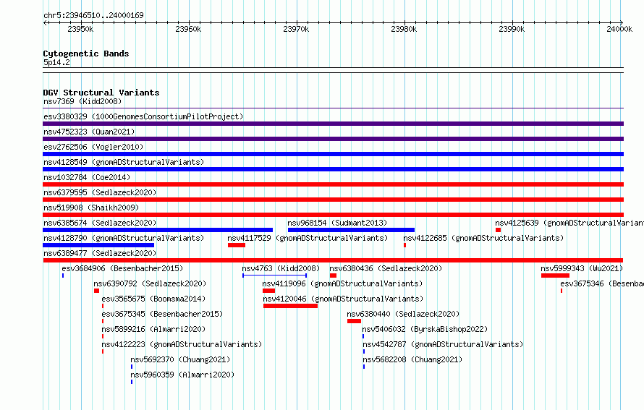The height and width of the screenshot is (410, 644).
Task: Select the nsv1032784 (Coe2014) red bar
Action: tap(333, 184)
